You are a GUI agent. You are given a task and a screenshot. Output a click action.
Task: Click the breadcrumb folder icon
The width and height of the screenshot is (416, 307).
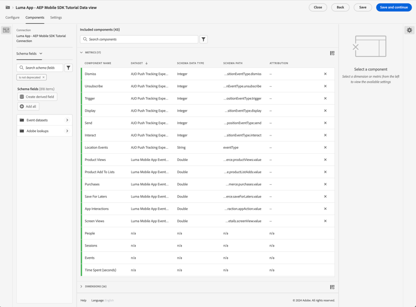click(8, 7)
